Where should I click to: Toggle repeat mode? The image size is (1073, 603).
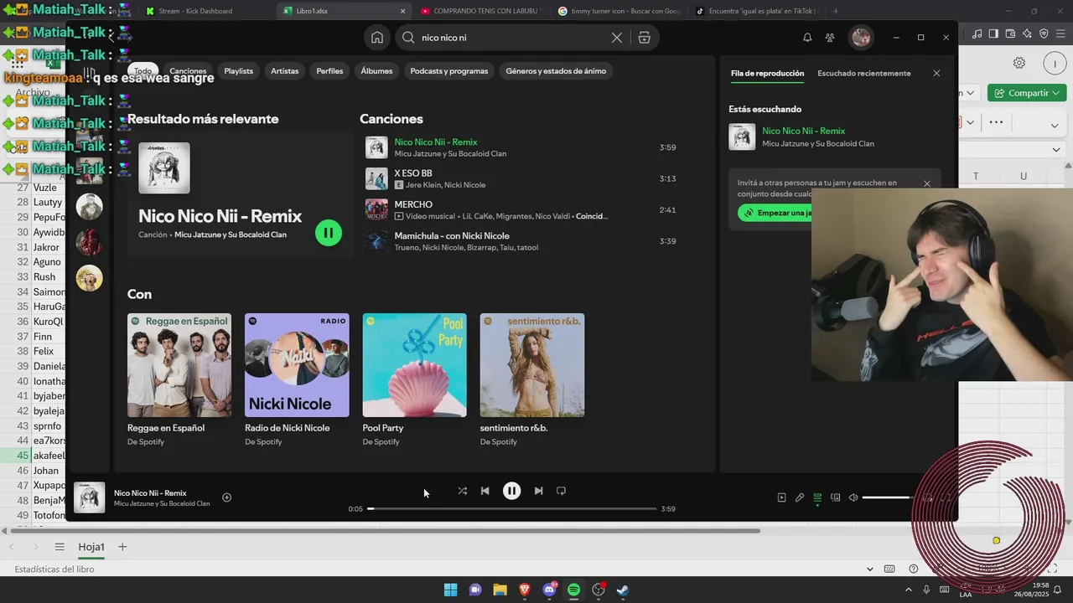(561, 491)
